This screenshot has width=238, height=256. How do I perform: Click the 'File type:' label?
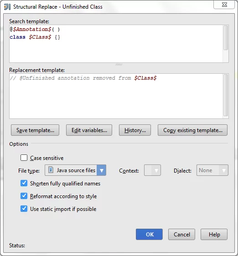click(x=29, y=171)
